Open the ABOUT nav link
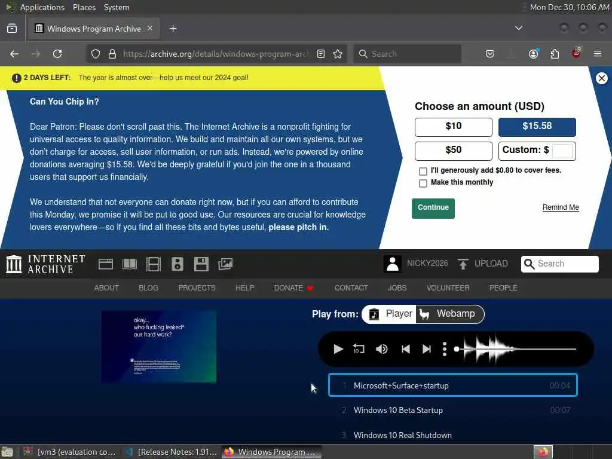 [106, 288]
